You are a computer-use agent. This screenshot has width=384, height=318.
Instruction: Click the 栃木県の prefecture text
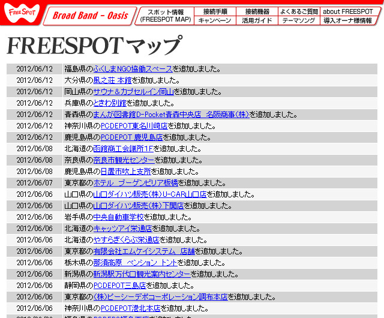point(79,262)
